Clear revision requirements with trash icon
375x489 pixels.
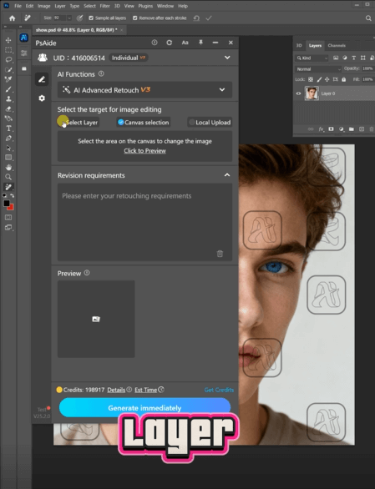coord(220,254)
